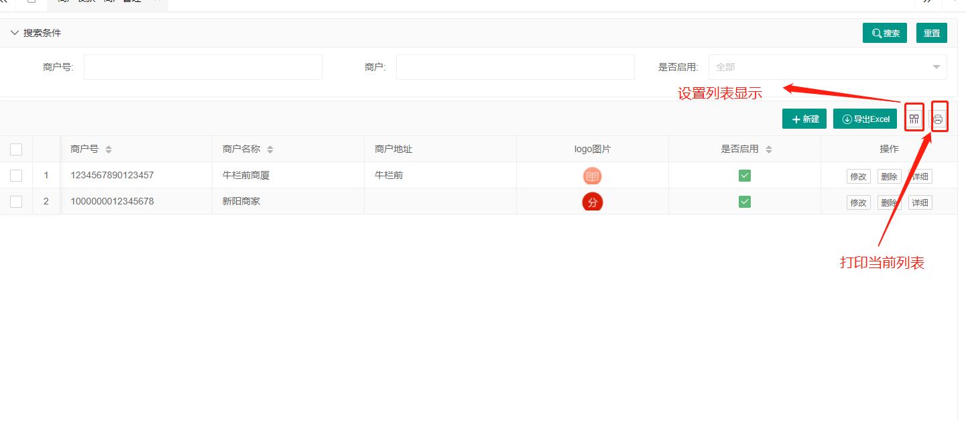The image size is (966, 421).
Task: Print current list via printer icon
Action: coord(939,117)
